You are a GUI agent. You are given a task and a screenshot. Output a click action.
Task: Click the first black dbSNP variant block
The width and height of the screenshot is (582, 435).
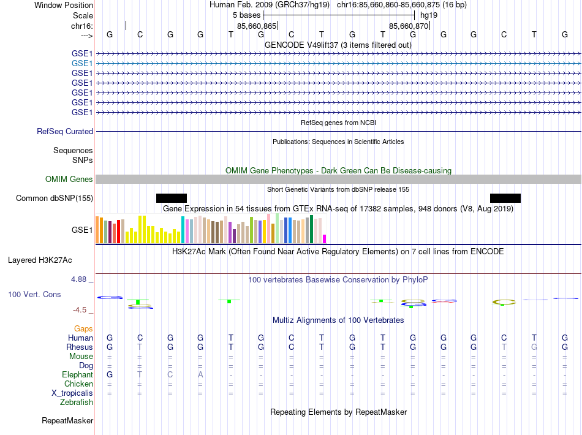pos(172,198)
